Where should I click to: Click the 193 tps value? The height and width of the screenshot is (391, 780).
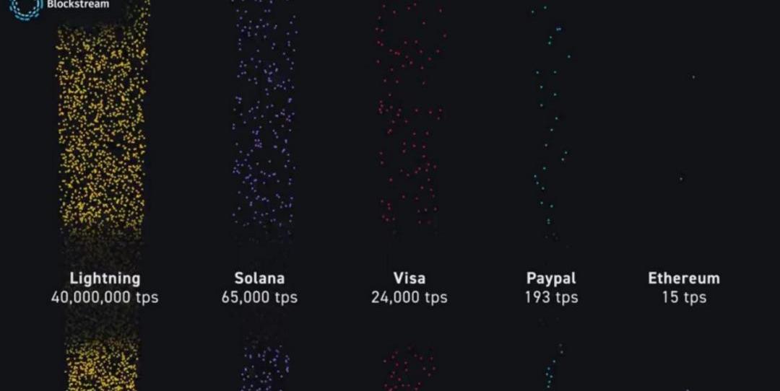pos(551,297)
